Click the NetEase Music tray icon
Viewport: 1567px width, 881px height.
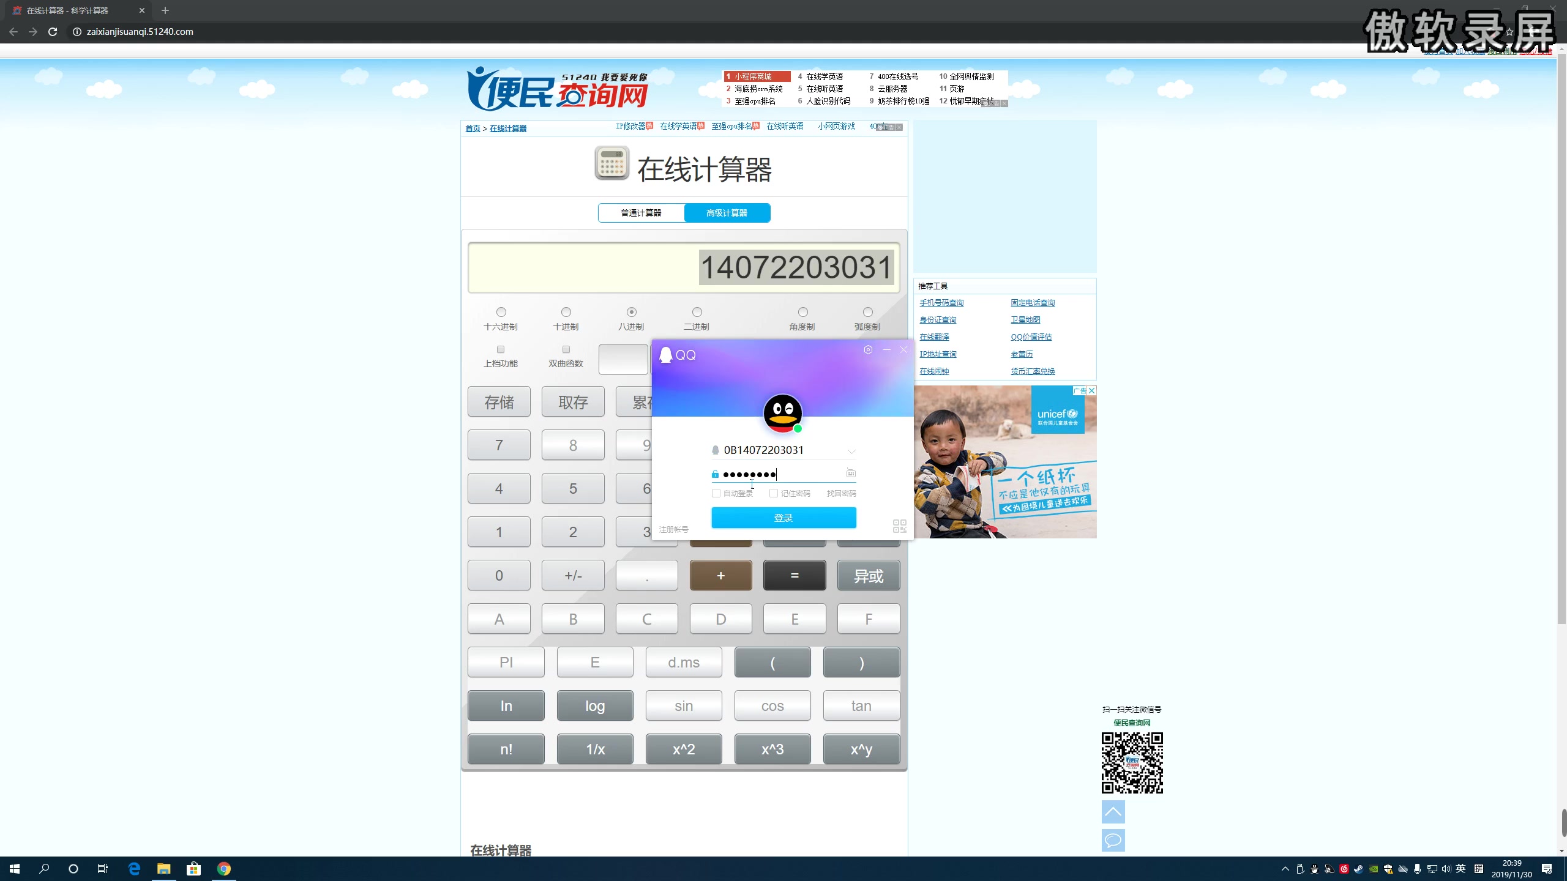coord(1344,869)
